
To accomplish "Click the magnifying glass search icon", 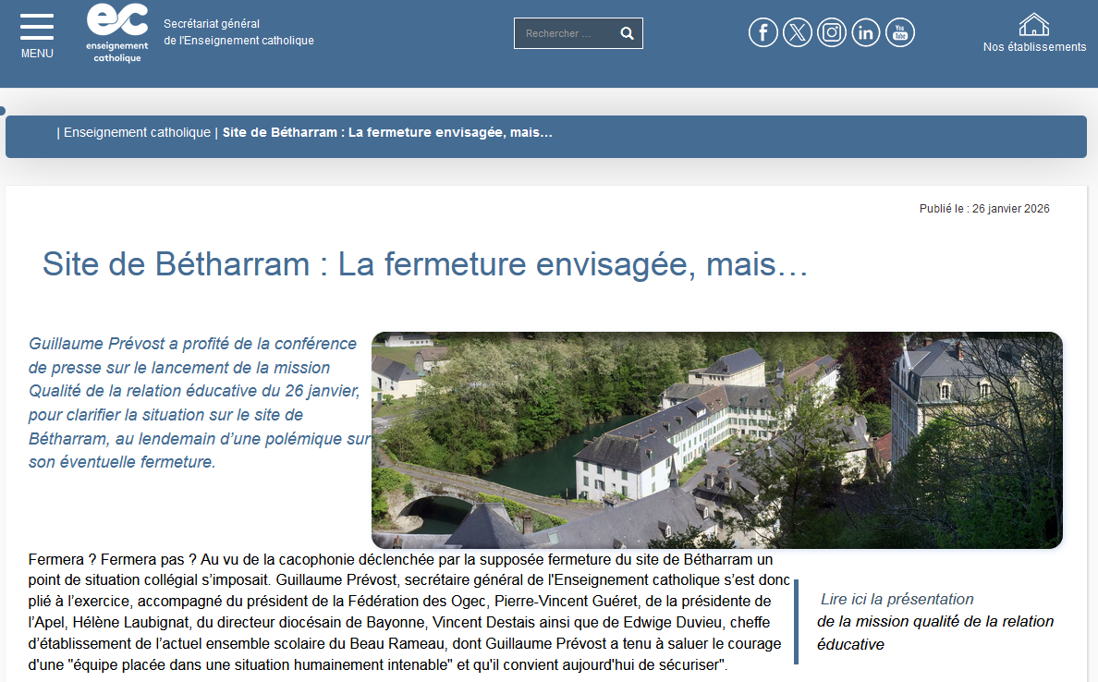I will (627, 33).
